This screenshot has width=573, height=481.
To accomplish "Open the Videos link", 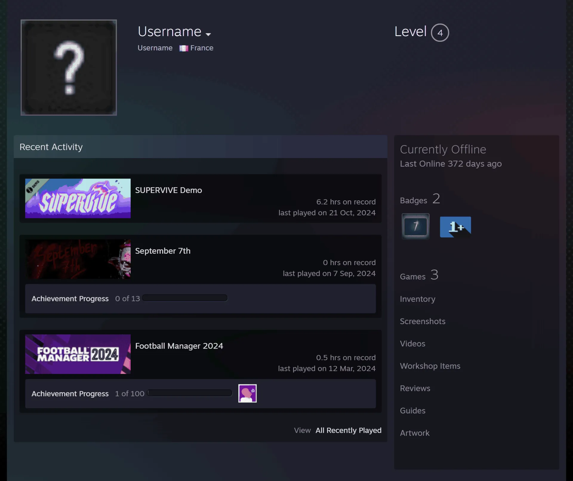I will point(412,344).
